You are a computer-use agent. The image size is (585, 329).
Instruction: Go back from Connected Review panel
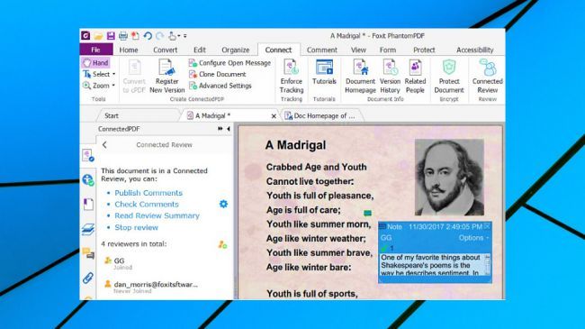[x=104, y=145]
